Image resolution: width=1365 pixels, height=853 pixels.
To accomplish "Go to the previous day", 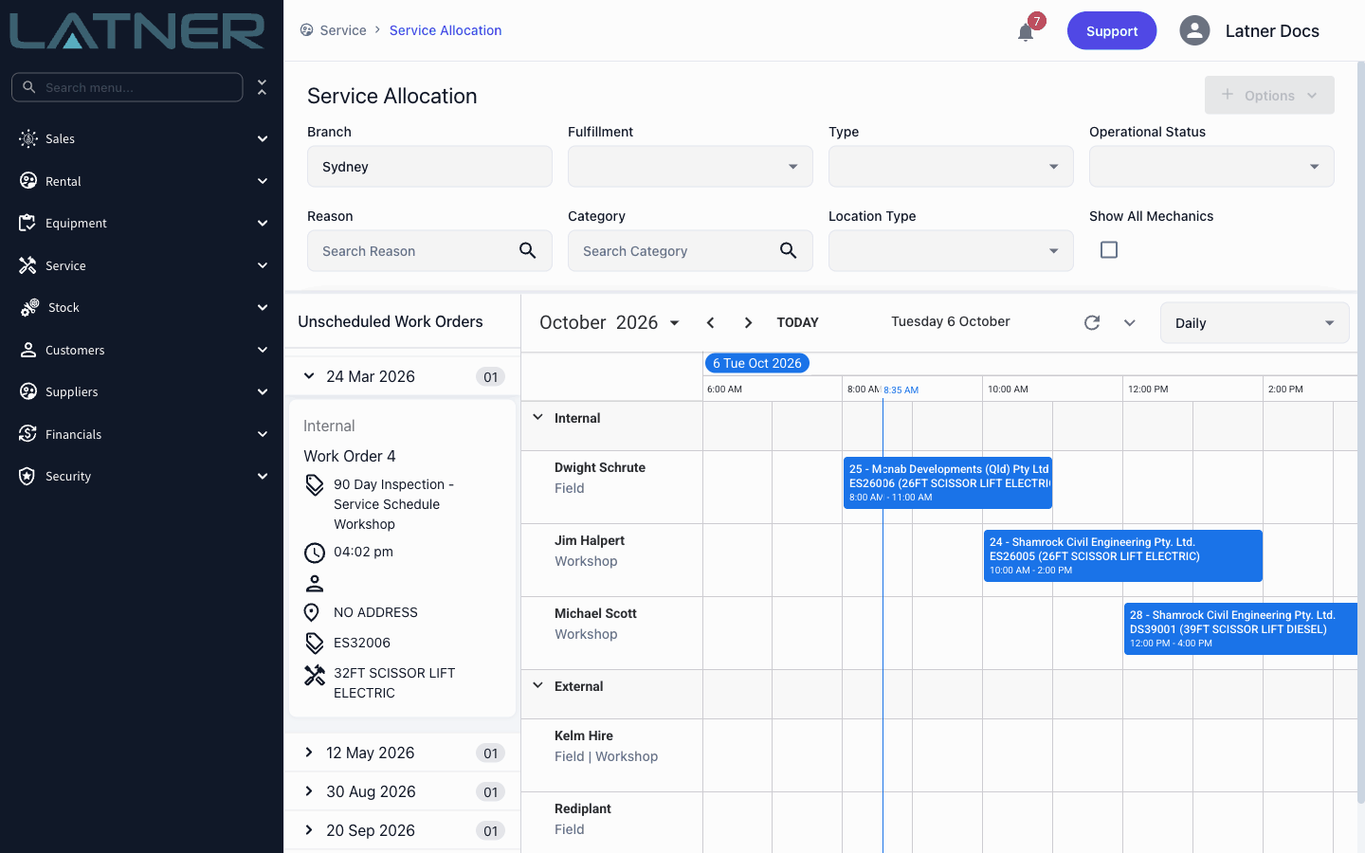I will pos(710,322).
